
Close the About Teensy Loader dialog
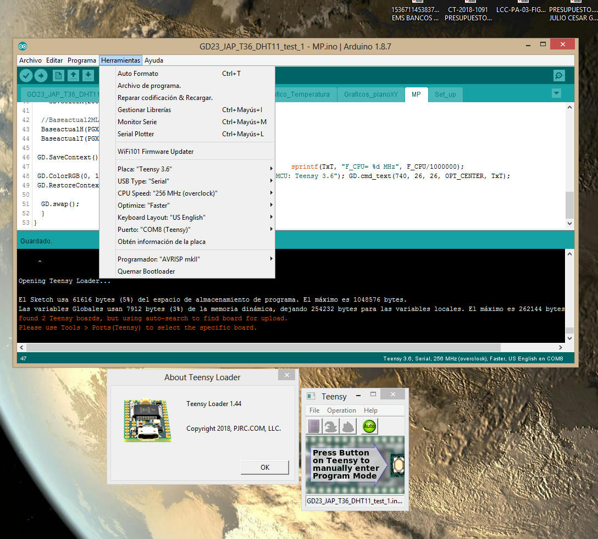287,375
